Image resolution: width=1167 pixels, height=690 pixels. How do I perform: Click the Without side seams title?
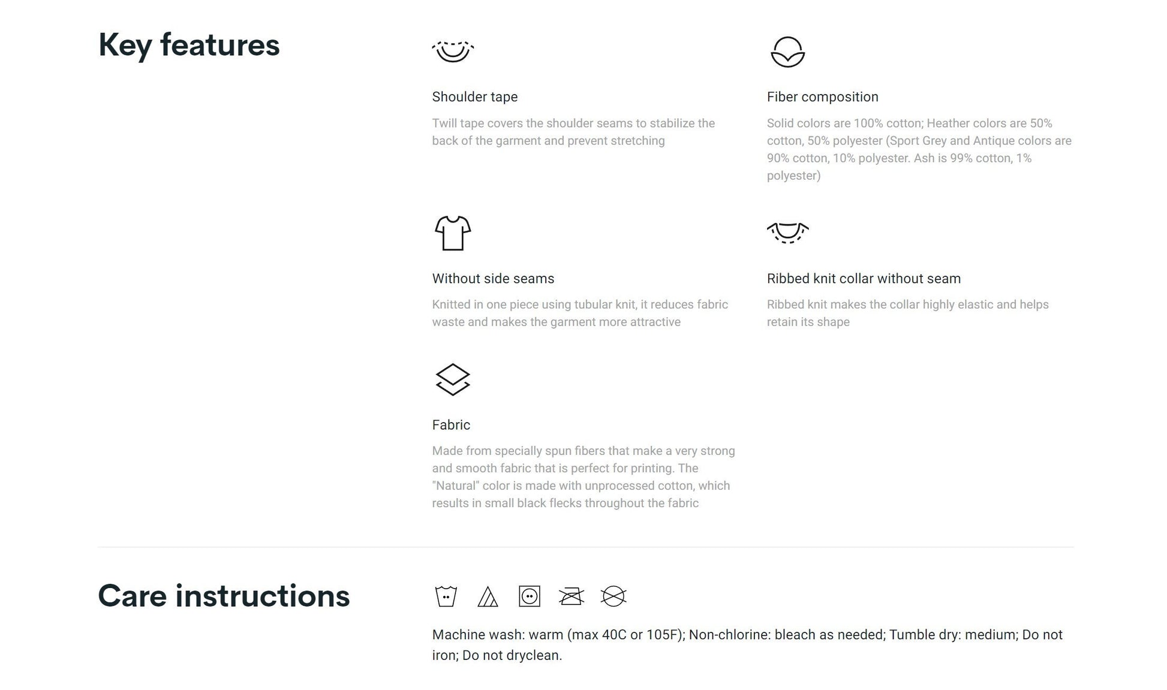click(x=493, y=278)
